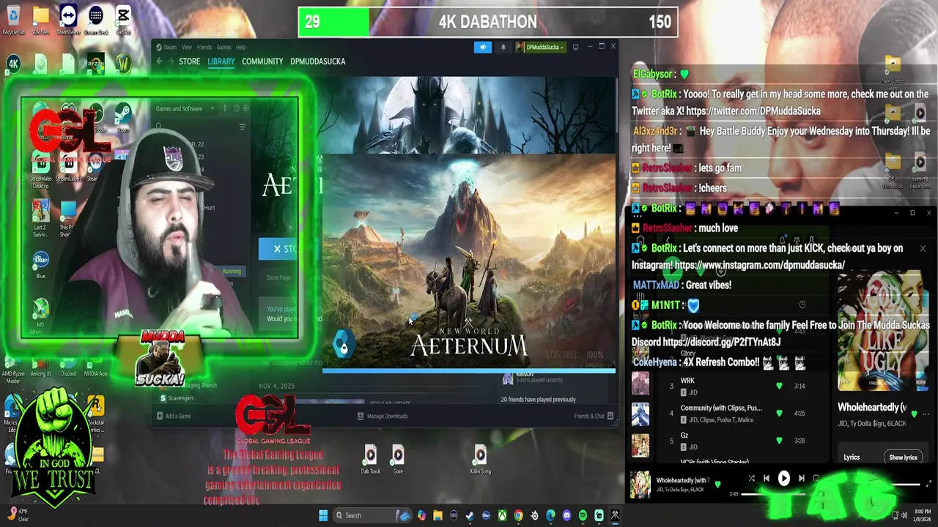Click the Twitter link in BotRix's message
Viewport: 938px width, 527px height.
coord(753,111)
